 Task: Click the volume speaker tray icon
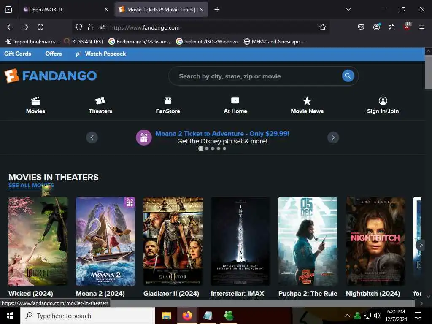pos(377,316)
